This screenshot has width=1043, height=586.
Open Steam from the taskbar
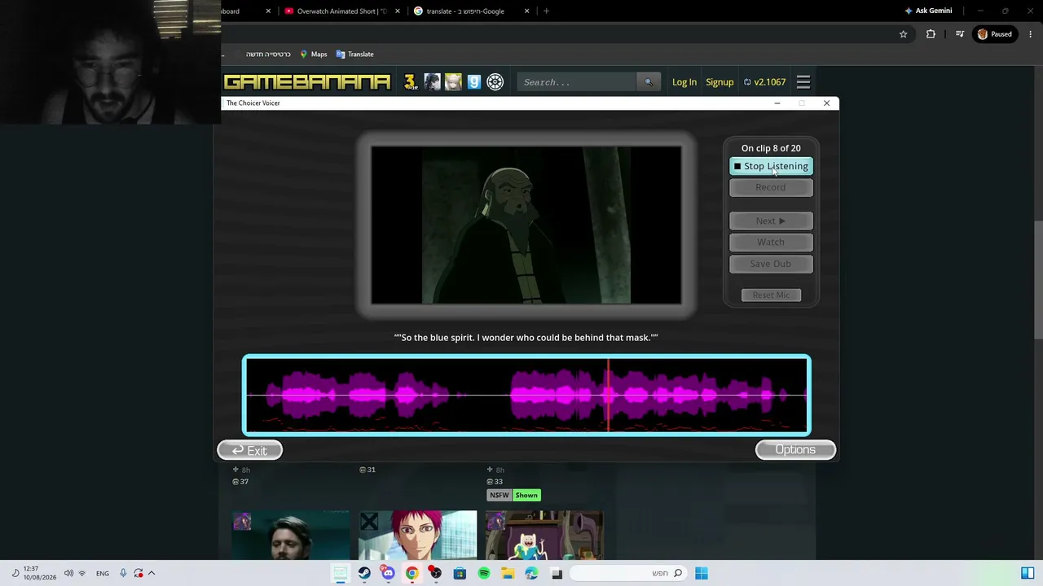point(364,573)
